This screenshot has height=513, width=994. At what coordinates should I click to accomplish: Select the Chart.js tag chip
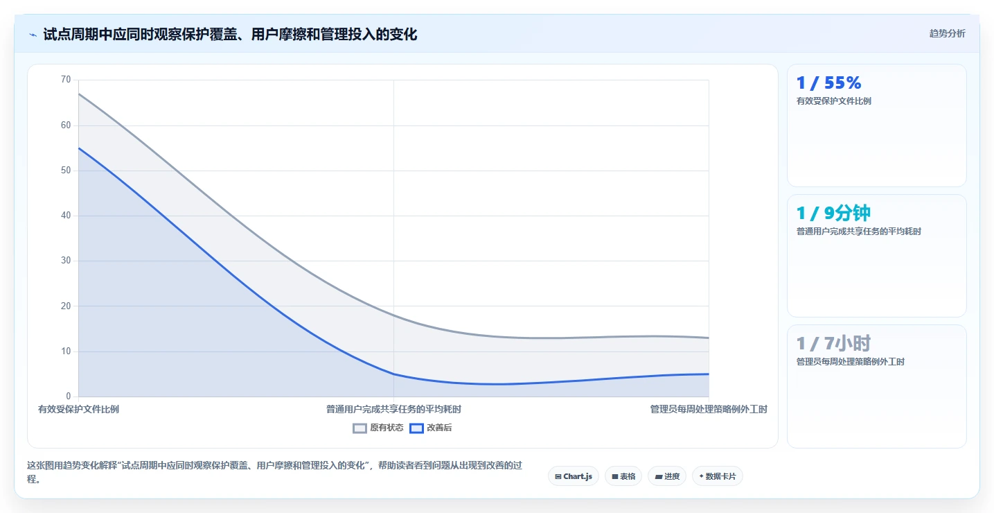tap(574, 476)
